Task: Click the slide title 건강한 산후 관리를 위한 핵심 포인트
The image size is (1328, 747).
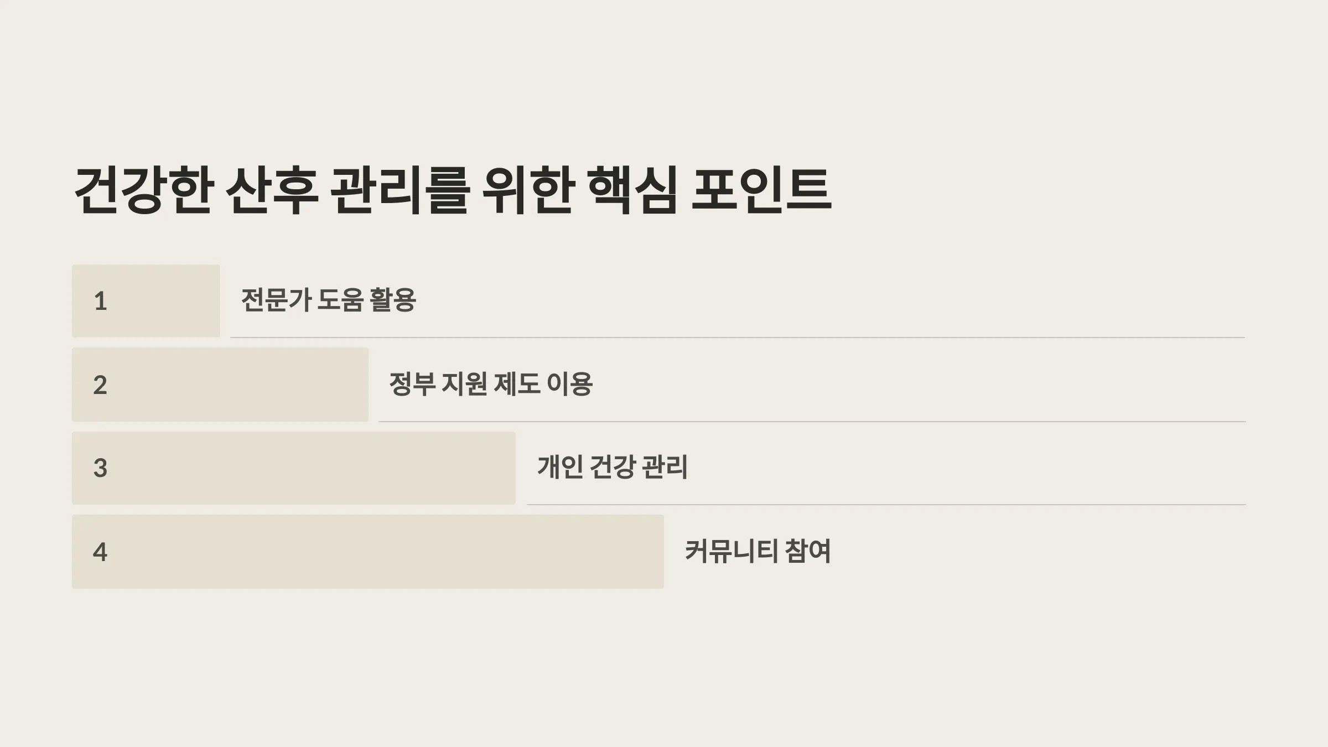Action: 453,190
